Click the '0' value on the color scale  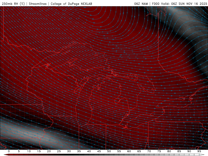(x=9, y=151)
